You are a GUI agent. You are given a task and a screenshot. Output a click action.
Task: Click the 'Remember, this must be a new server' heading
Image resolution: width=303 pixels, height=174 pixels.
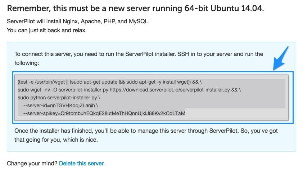click(135, 9)
